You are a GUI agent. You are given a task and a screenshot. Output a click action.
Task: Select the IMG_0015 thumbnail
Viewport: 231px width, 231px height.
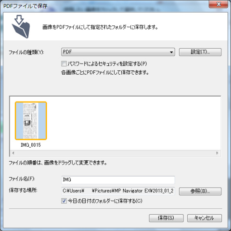coord(31,121)
